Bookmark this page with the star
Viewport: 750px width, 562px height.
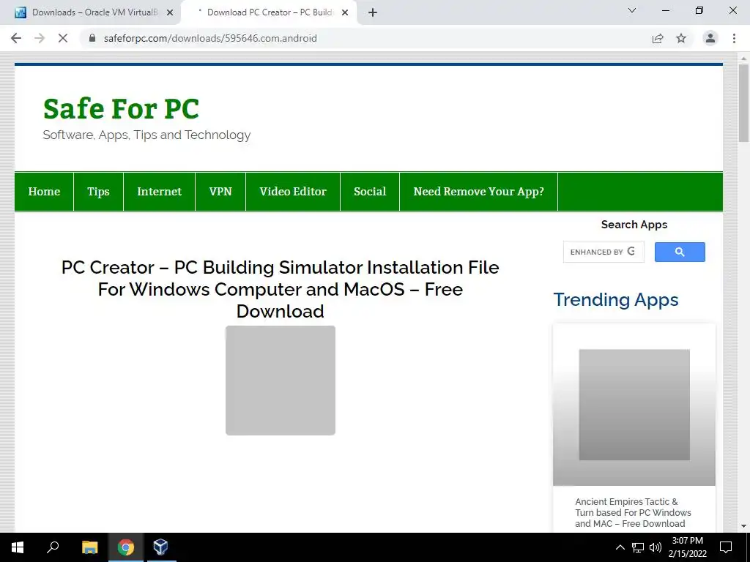[x=681, y=38]
